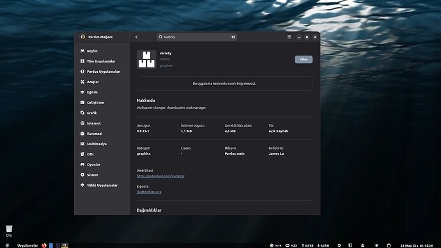Click the variety package icon
This screenshot has height=248, width=441.
146,59
